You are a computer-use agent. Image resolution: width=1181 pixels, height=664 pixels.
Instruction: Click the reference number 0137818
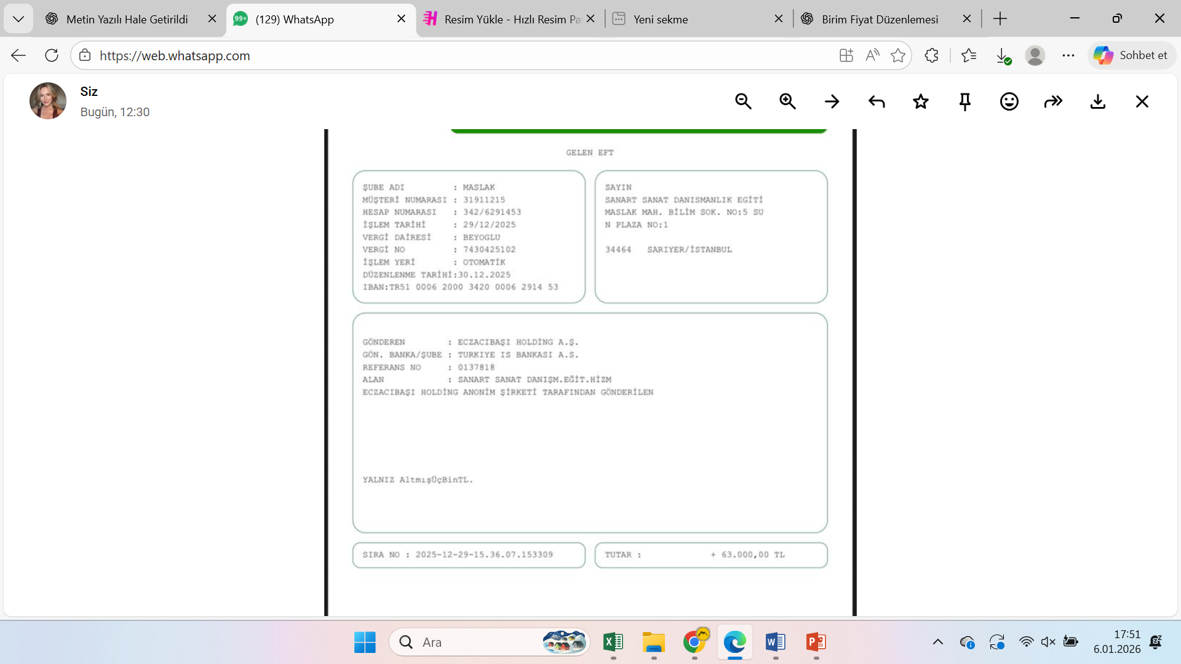476,368
